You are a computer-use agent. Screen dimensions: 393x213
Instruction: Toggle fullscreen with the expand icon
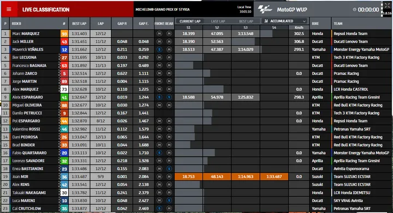[x=387, y=5]
